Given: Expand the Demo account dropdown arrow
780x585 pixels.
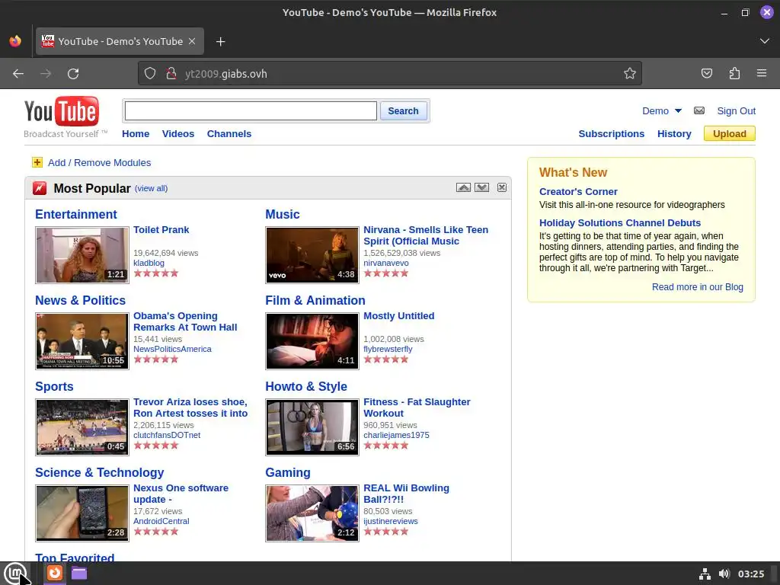Looking at the screenshot, I should (678, 111).
